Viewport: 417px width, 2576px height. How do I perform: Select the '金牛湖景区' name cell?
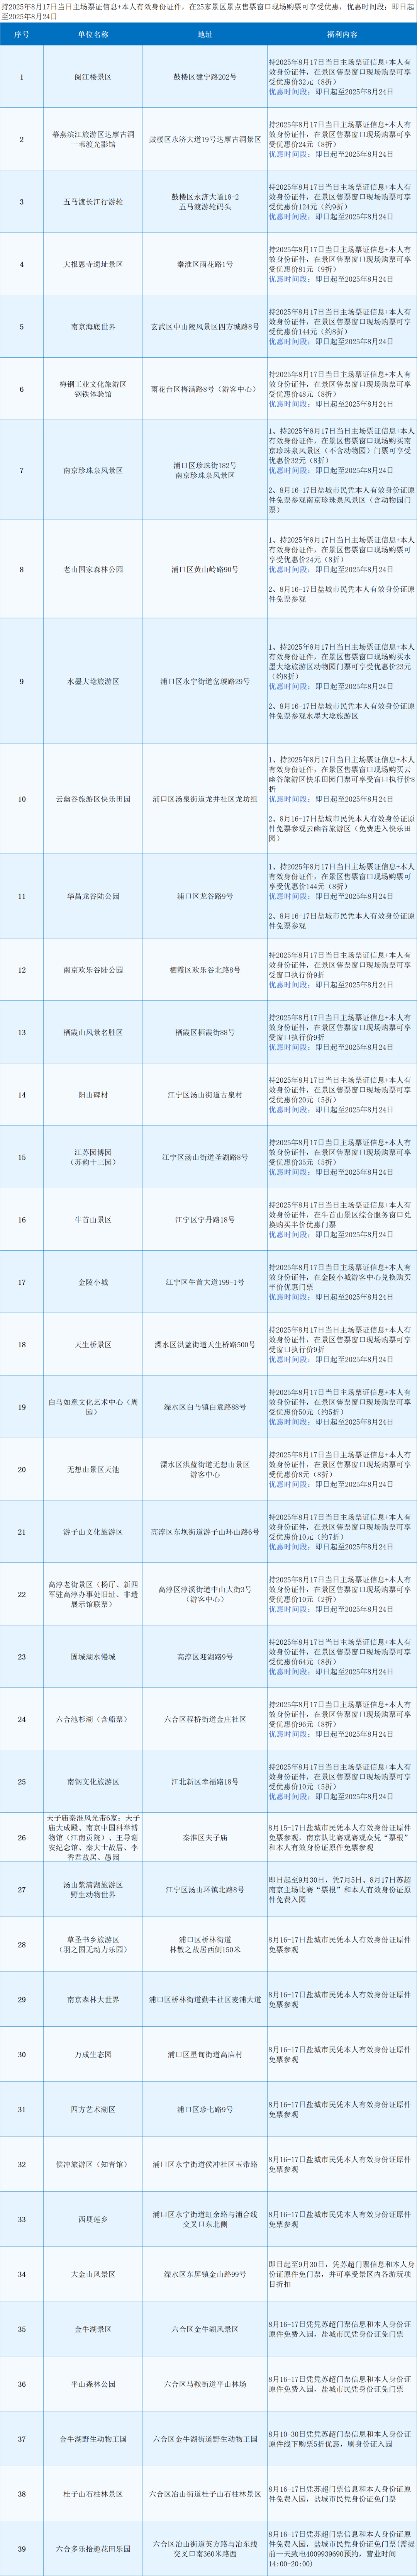93,2329
